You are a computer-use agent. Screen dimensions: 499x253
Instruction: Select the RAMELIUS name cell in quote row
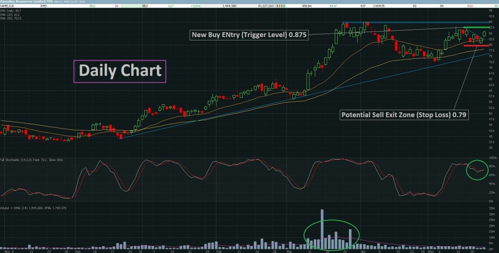click(7, 6)
